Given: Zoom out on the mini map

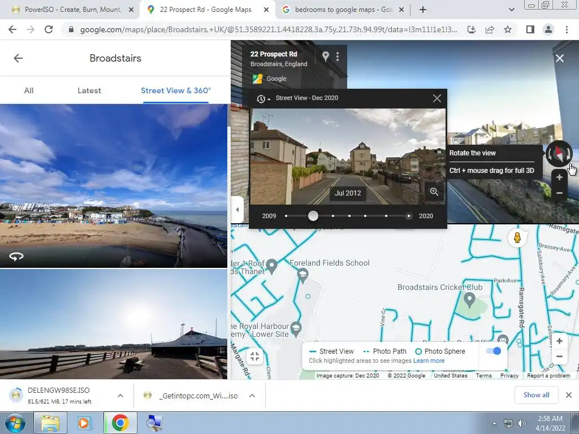Looking at the screenshot, I should point(559,357).
